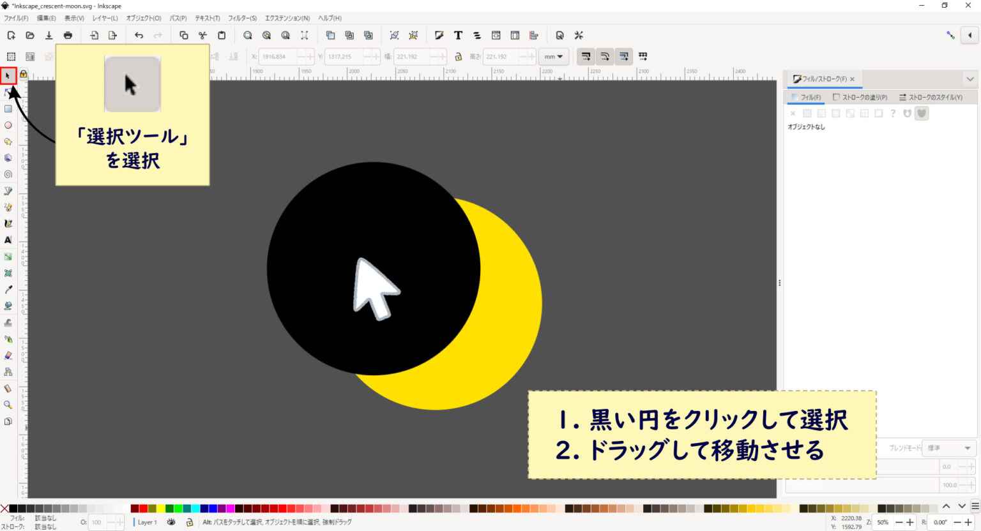
Task: Open the フィルター(S) menu
Action: pos(242,18)
